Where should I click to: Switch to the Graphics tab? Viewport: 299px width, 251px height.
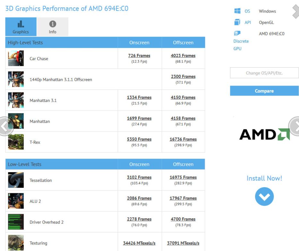point(21,27)
